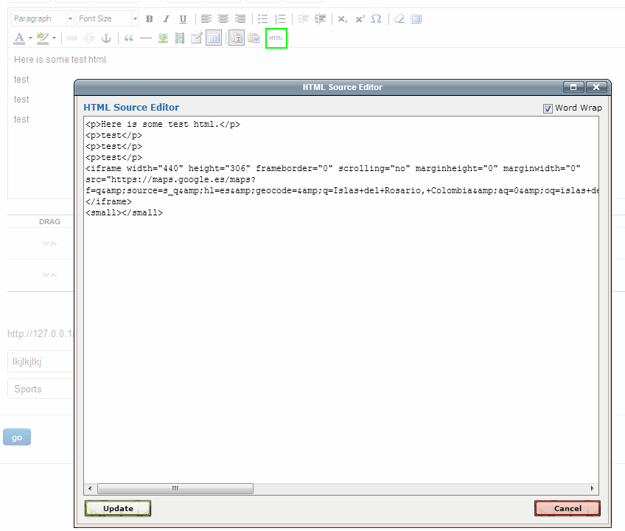This screenshot has width=625, height=531.
Task: Click the horizontal scrollbar thumb
Action: point(175,488)
